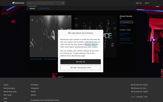The height and width of the screenshot is (102, 163).
Task: Open Streaming and Download help
Action: [125, 39]
